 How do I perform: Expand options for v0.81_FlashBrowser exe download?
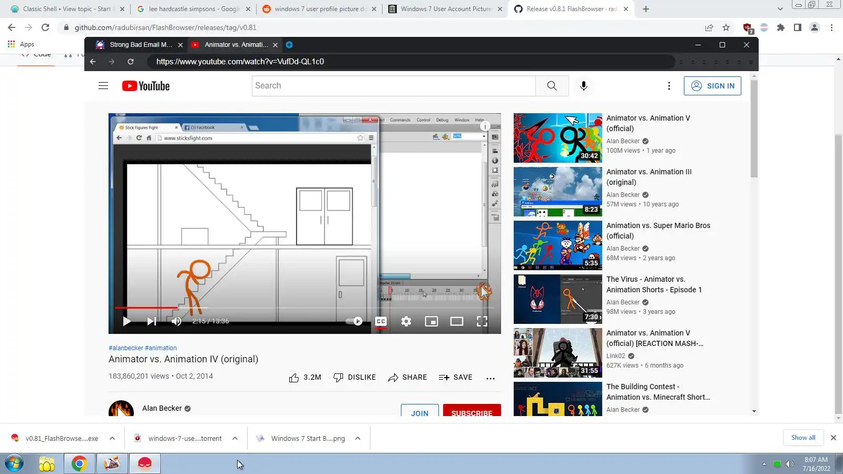point(112,438)
